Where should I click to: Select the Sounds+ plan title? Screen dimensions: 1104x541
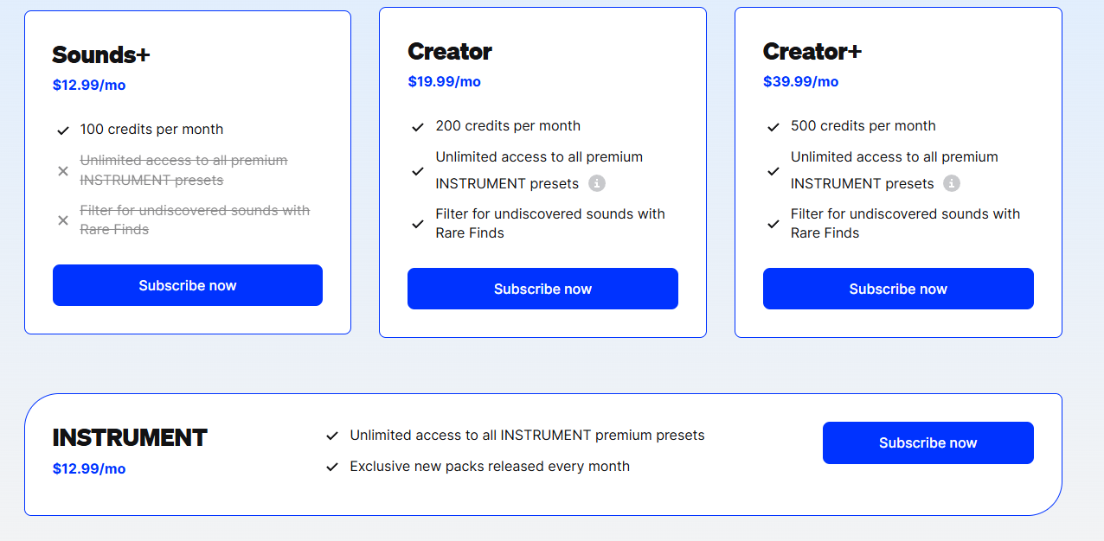pyautogui.click(x=99, y=54)
